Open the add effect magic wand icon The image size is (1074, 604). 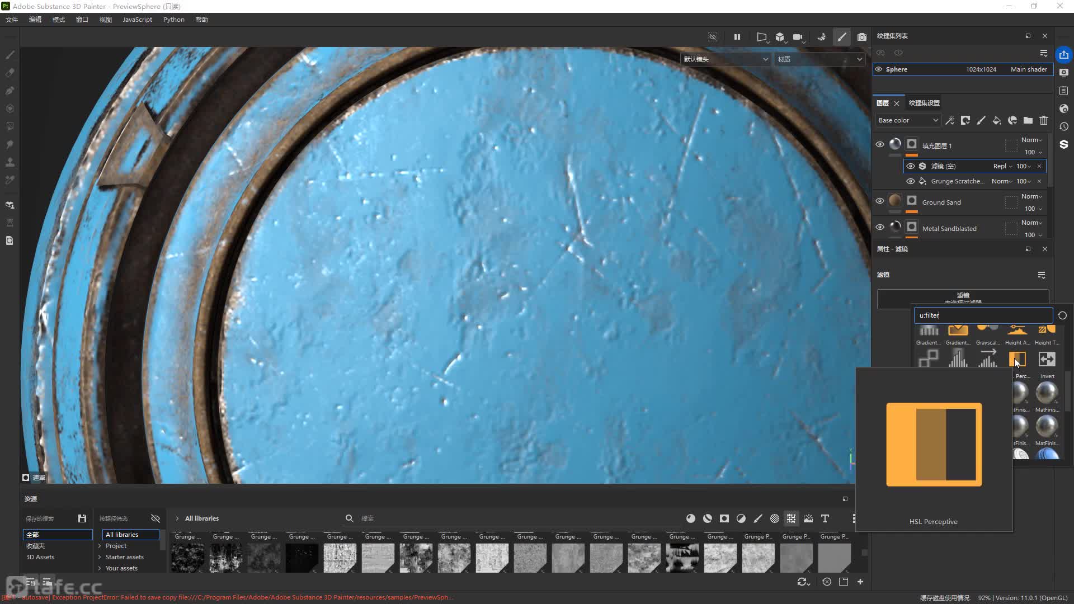(x=950, y=120)
